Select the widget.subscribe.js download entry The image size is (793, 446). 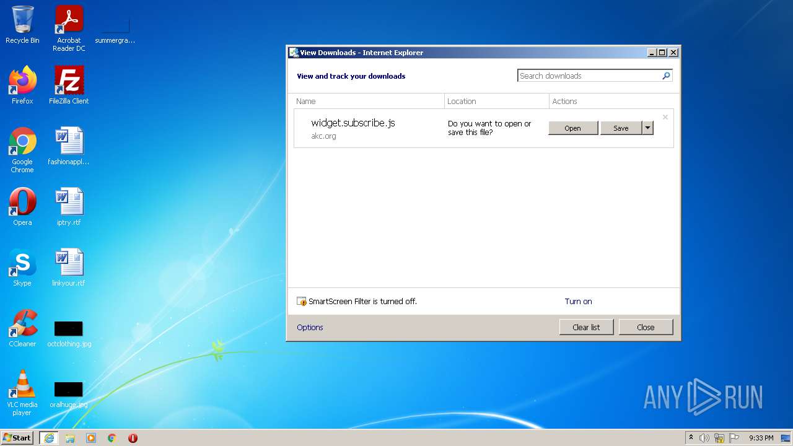point(484,128)
